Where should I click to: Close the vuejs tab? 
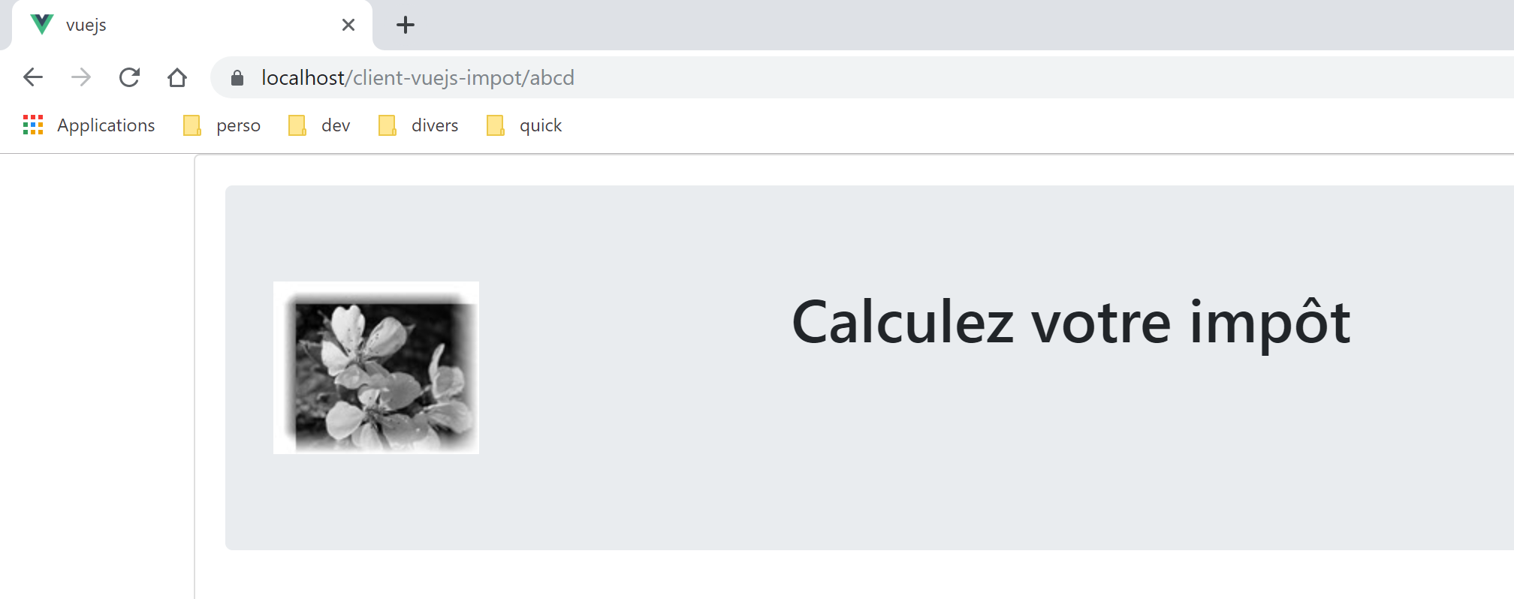point(348,25)
